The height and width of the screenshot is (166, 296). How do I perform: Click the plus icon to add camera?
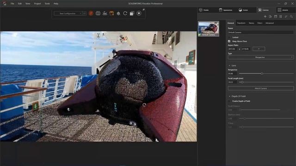[265, 17]
